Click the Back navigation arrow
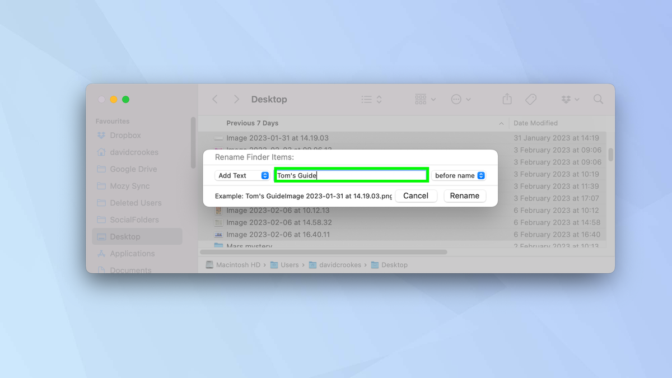The width and height of the screenshot is (672, 378). coord(215,99)
